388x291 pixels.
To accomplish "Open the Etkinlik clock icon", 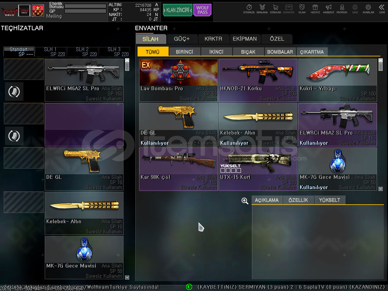I will [249, 9].
